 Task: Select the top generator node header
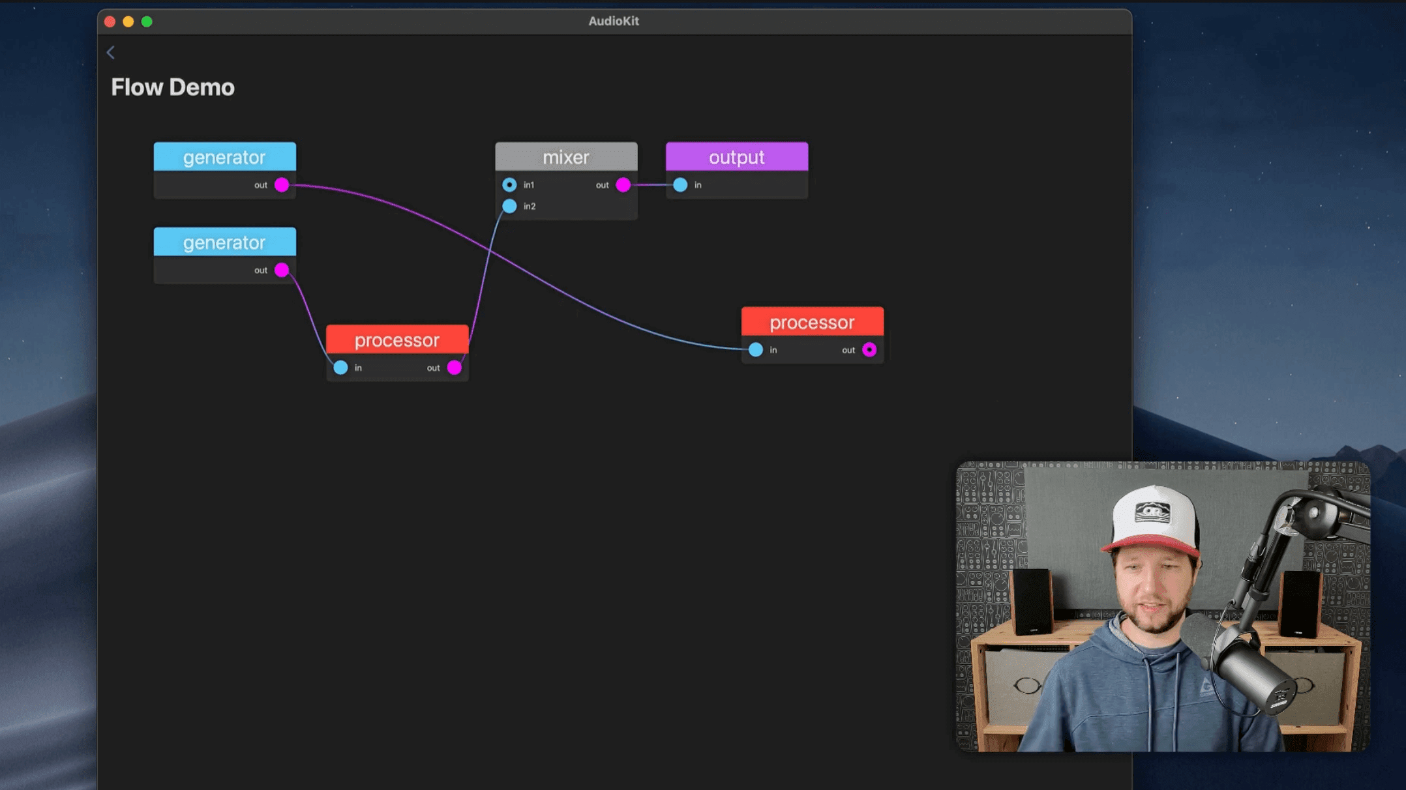tap(224, 157)
